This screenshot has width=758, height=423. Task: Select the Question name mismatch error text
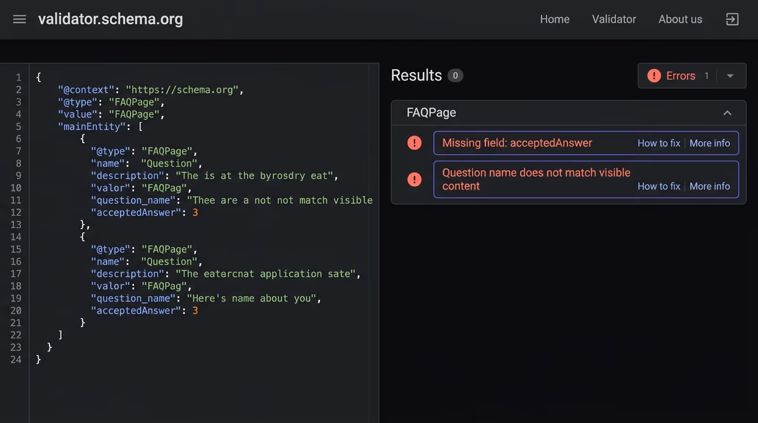(536, 180)
